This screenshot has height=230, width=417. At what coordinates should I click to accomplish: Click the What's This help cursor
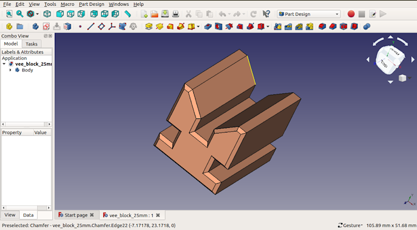266,14
